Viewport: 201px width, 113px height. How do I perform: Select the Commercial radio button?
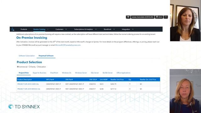point(18,67)
